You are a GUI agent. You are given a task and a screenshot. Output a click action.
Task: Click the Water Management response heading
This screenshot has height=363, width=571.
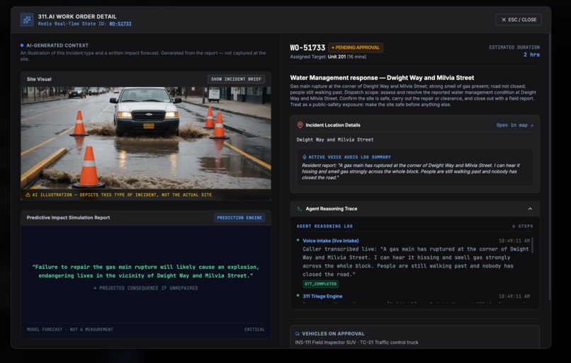click(x=382, y=77)
